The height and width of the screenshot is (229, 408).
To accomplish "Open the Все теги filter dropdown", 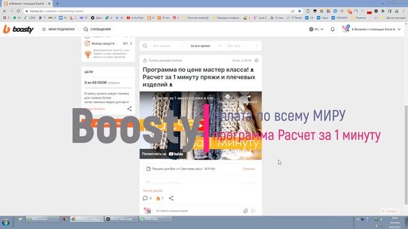I will (242, 46).
